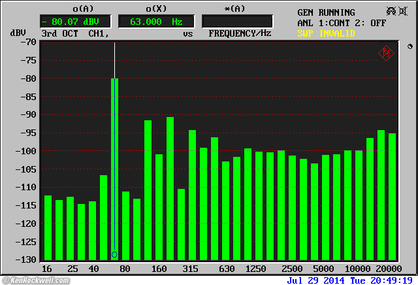Click the tall 63 Hz cursor bar
418x285 pixels.
pyautogui.click(x=114, y=163)
